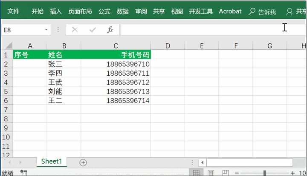307x176 pixels.
Task: Switch to Page Layout view
Action: 211,173
